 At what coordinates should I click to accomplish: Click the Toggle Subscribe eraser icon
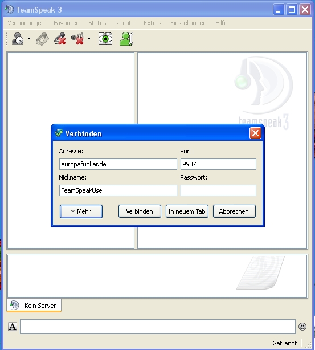click(x=42, y=39)
